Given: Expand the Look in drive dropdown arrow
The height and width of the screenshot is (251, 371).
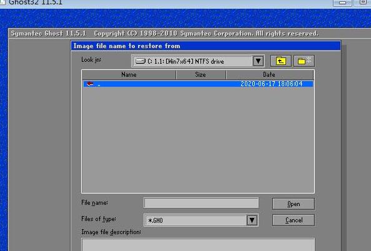Looking at the screenshot, I should [258, 61].
